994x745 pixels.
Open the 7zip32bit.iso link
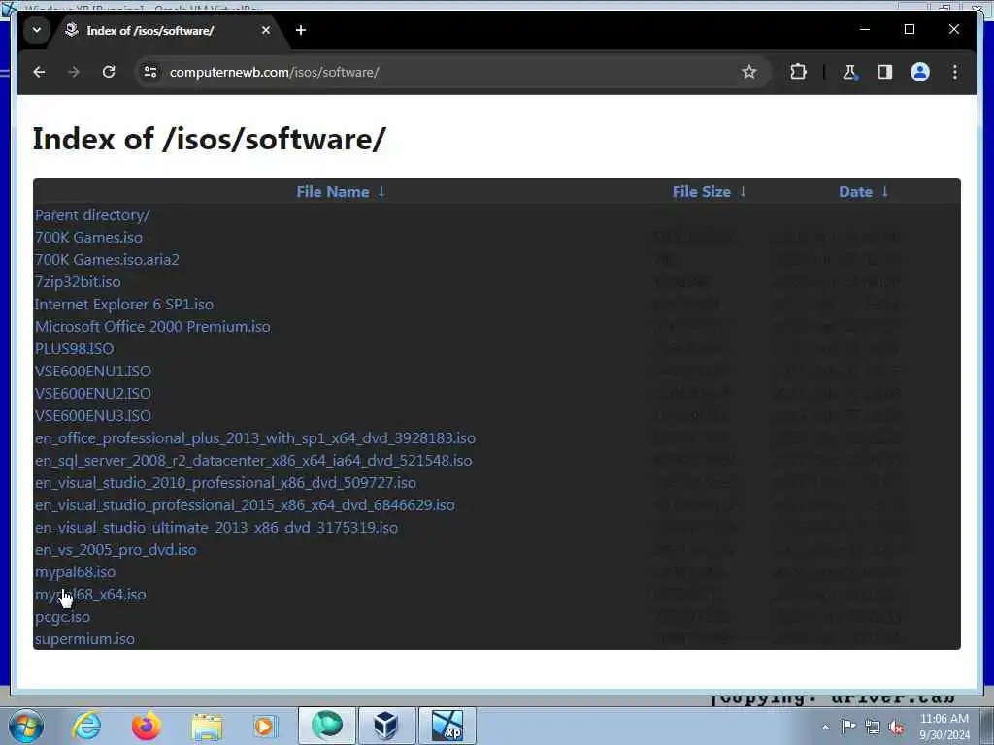pos(78,282)
